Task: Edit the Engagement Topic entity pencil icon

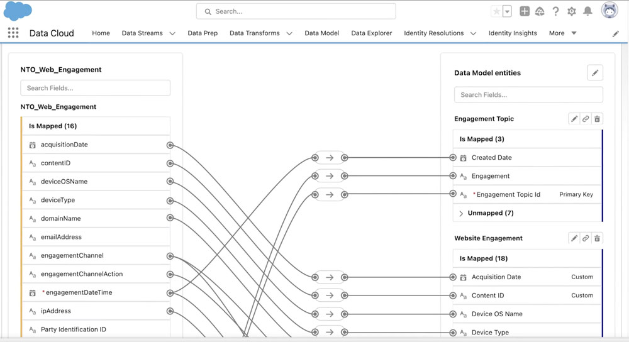Action: 574,119
